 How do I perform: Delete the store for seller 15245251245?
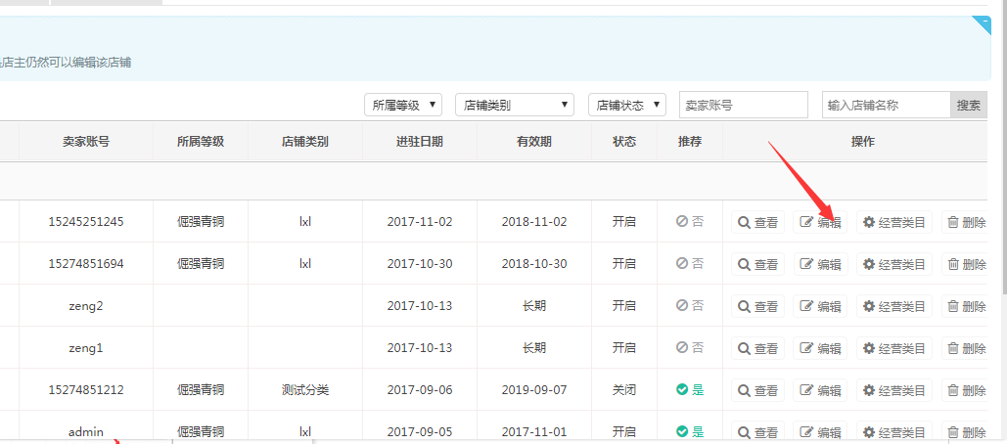coord(965,222)
